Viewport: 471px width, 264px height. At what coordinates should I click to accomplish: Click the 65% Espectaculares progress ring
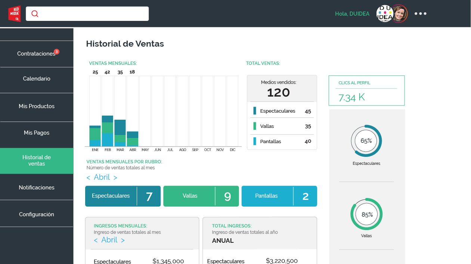pyautogui.click(x=366, y=141)
